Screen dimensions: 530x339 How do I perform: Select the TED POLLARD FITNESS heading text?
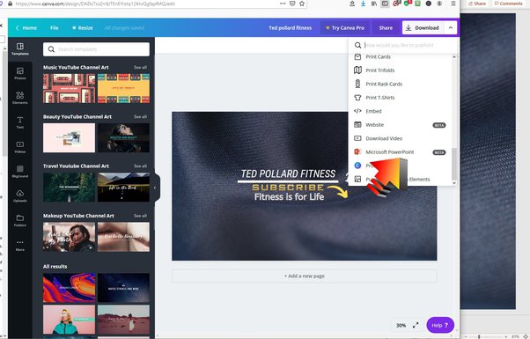point(288,173)
